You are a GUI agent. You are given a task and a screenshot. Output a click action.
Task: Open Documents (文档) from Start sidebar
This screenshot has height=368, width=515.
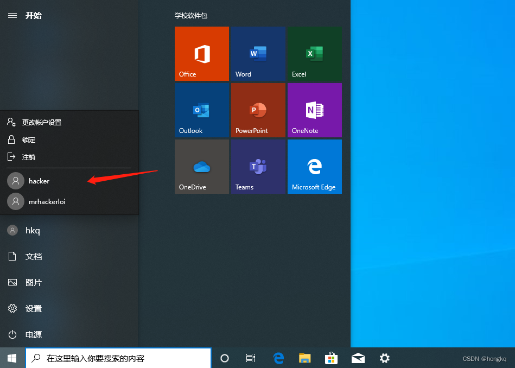point(69,256)
